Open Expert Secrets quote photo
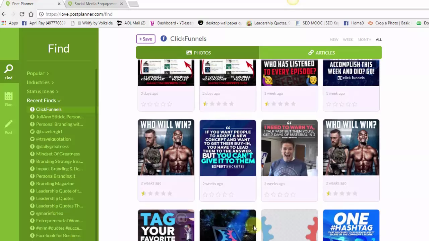 [228, 148]
